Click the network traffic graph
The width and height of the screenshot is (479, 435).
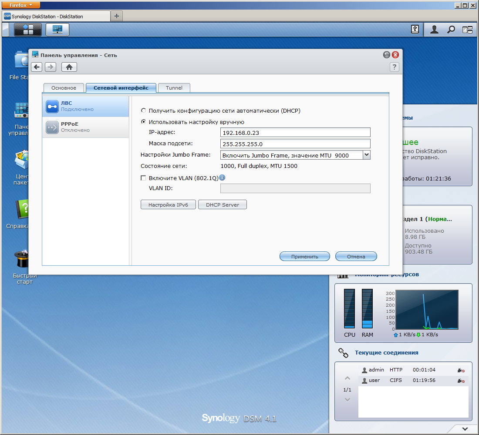tap(427, 310)
